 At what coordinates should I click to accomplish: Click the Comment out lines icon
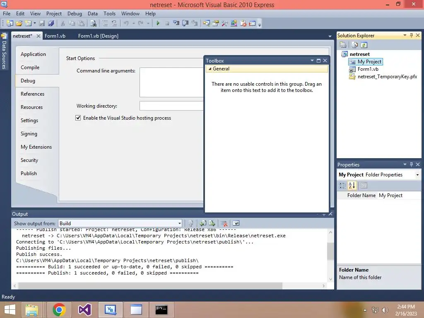tap(105, 23)
